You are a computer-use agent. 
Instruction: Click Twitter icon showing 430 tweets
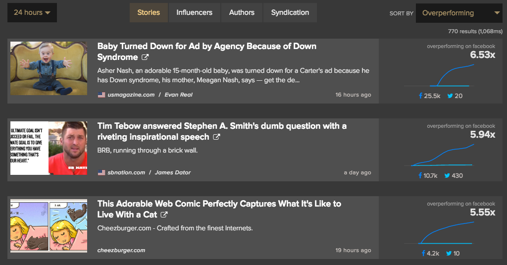pyautogui.click(x=447, y=175)
